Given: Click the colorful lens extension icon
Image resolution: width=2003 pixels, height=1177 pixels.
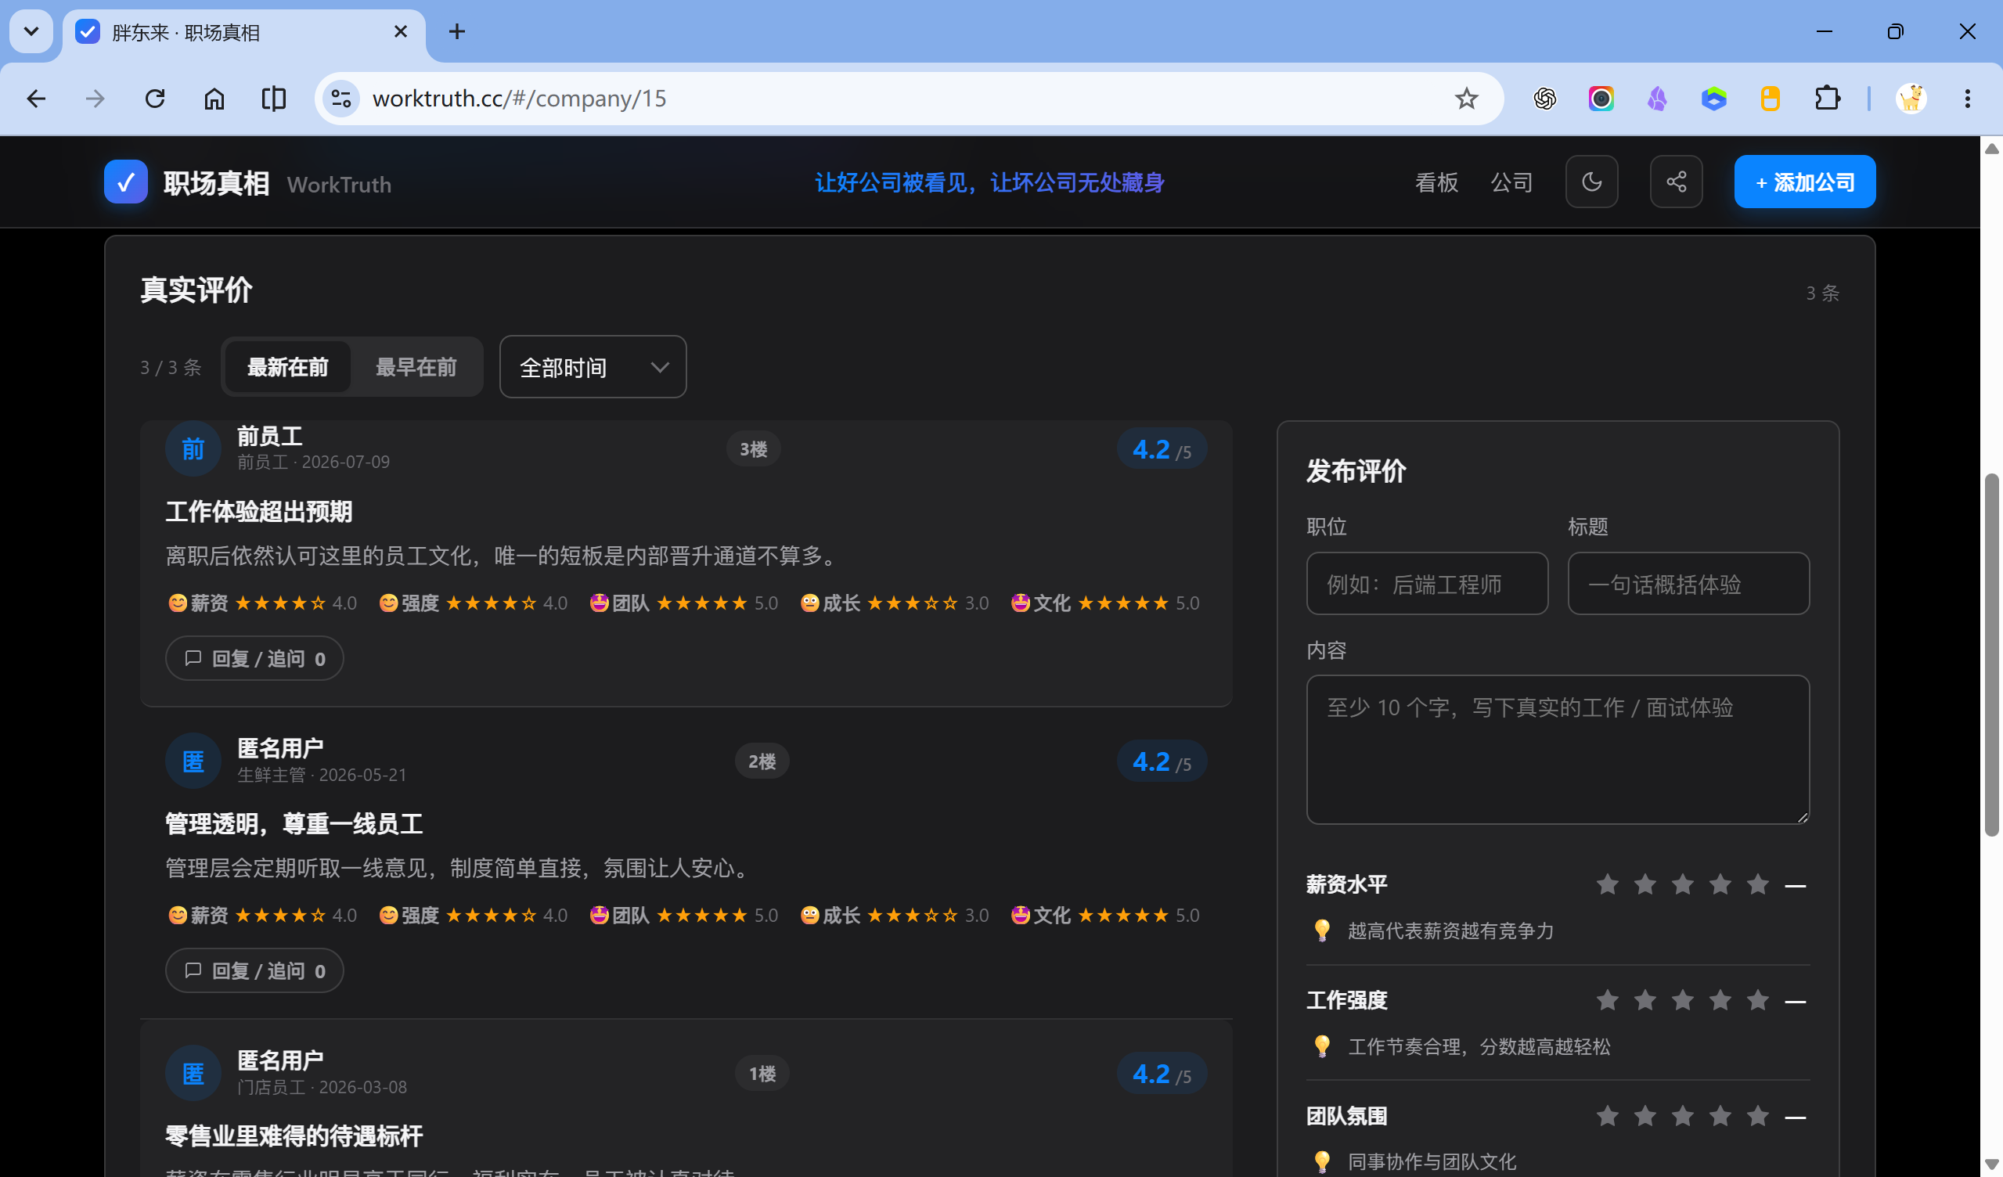Looking at the screenshot, I should point(1601,99).
